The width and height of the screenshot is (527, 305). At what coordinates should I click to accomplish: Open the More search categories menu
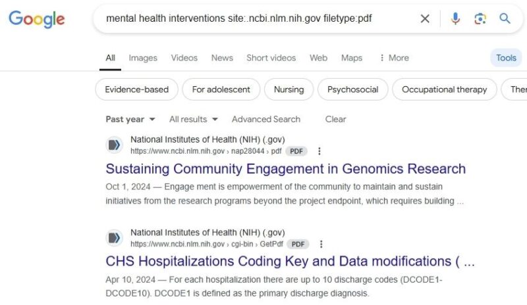394,58
